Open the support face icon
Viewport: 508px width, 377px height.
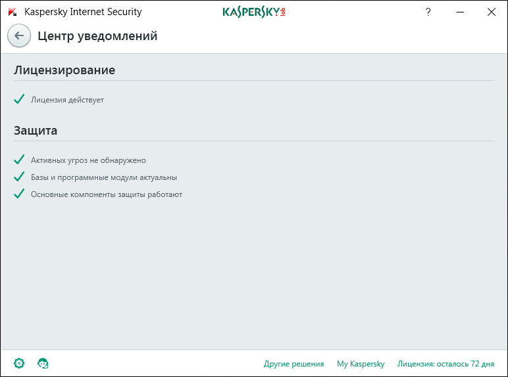pyautogui.click(x=43, y=363)
